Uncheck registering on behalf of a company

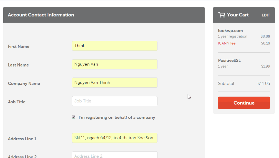[74, 117]
